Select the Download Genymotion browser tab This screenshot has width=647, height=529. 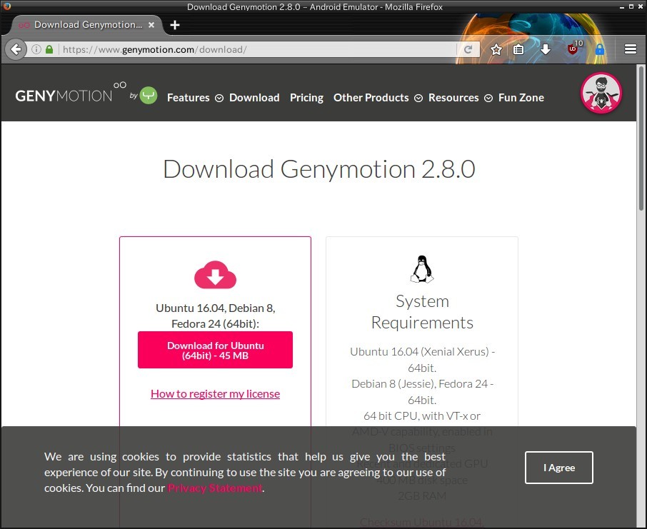(x=86, y=25)
